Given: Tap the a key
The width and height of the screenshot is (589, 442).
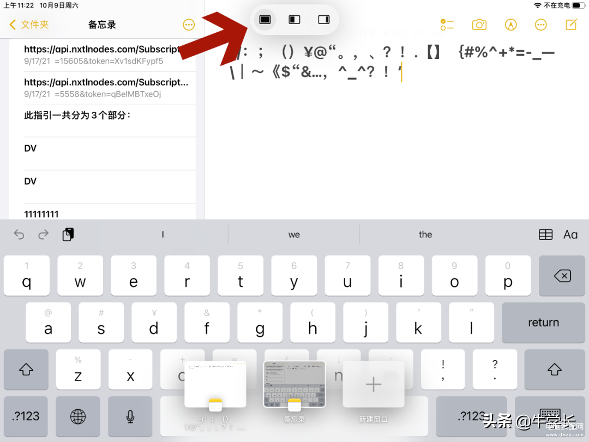Looking at the screenshot, I should click(x=48, y=322).
